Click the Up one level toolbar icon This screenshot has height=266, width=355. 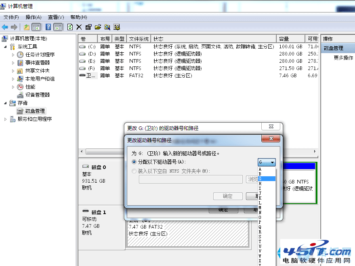27,27
